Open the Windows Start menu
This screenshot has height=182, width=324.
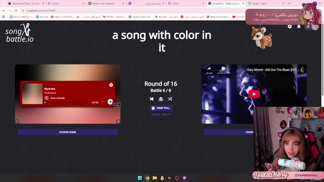point(140,178)
